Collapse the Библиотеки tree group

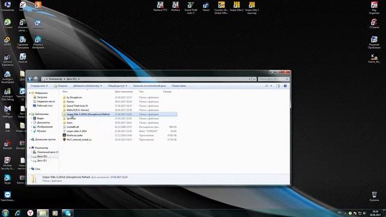click(x=30, y=114)
